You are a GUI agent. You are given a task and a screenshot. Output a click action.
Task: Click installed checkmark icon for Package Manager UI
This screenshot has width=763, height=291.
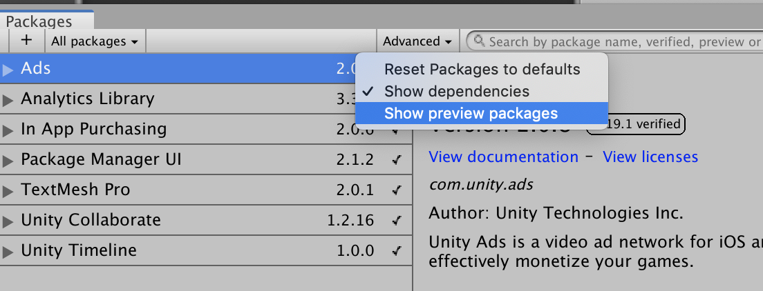tap(396, 160)
